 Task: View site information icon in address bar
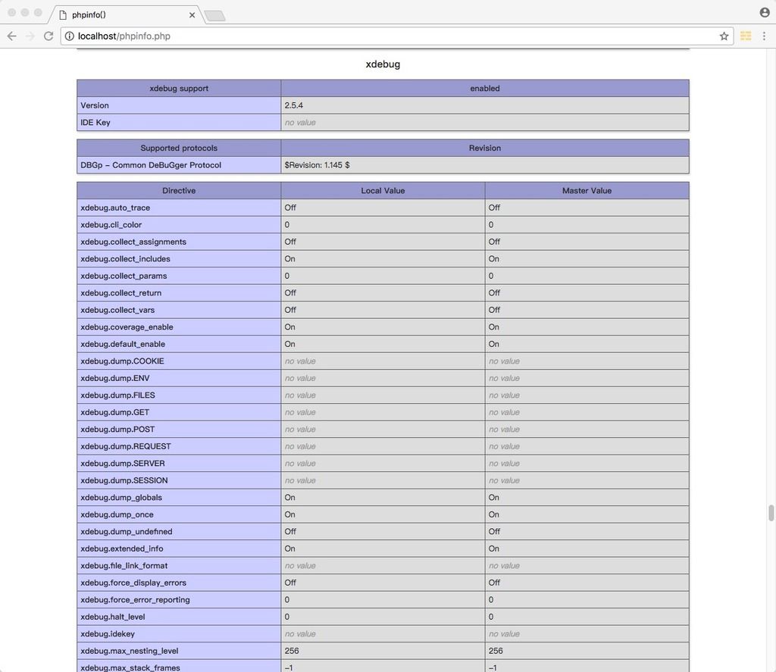(70, 36)
